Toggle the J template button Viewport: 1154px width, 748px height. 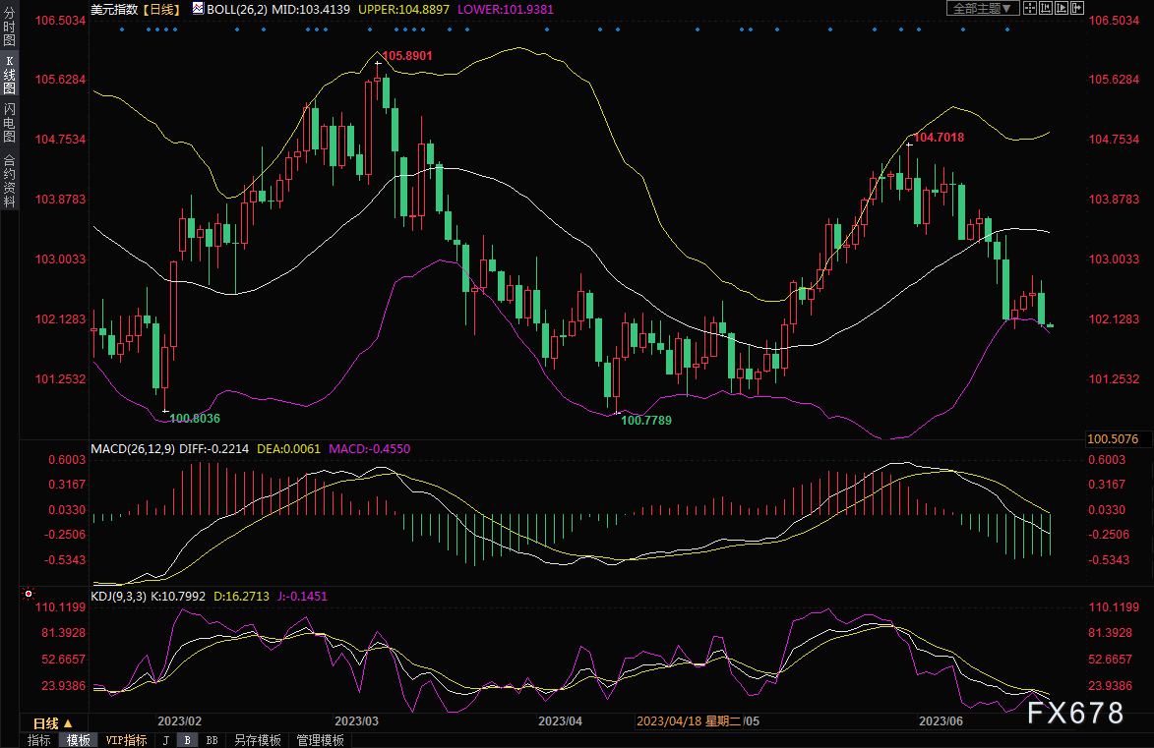point(165,740)
